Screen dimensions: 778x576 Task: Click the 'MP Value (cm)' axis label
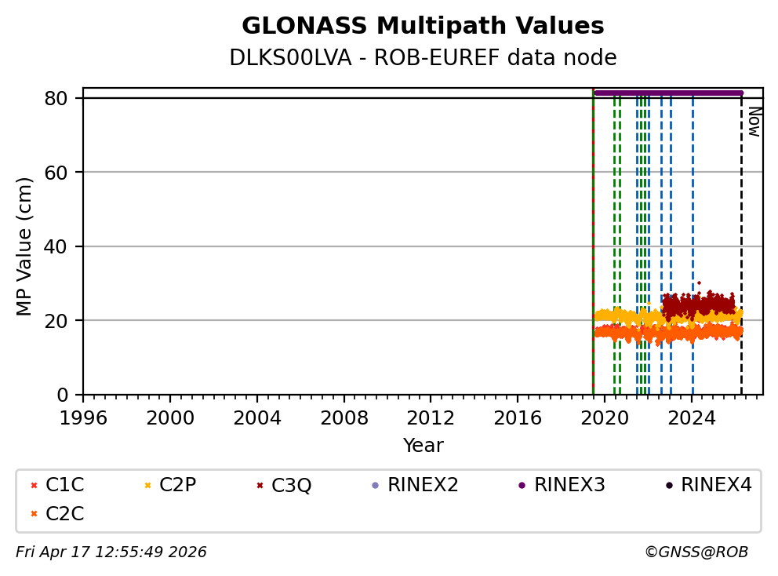click(x=25, y=246)
